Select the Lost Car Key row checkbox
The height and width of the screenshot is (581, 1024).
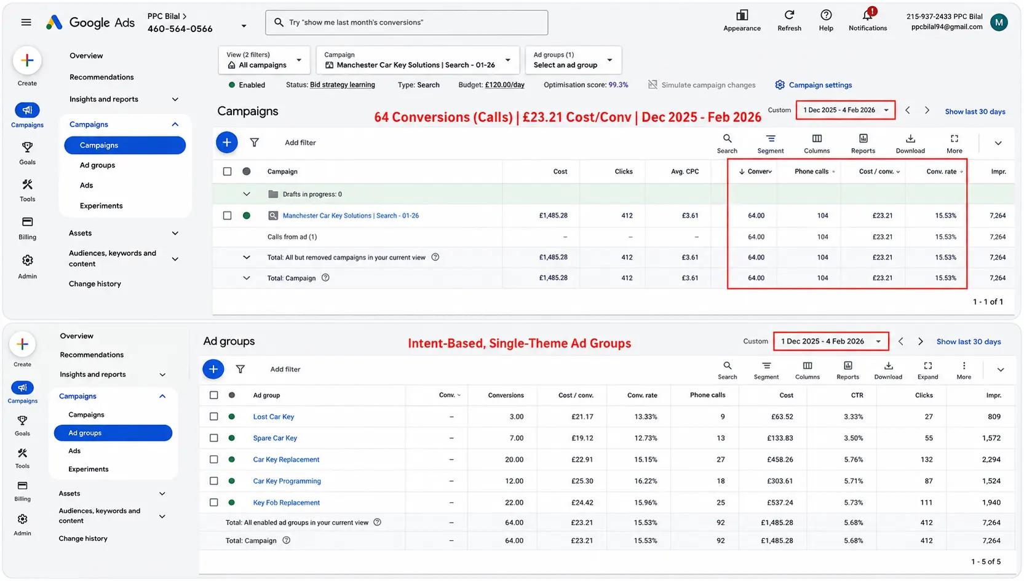213,417
